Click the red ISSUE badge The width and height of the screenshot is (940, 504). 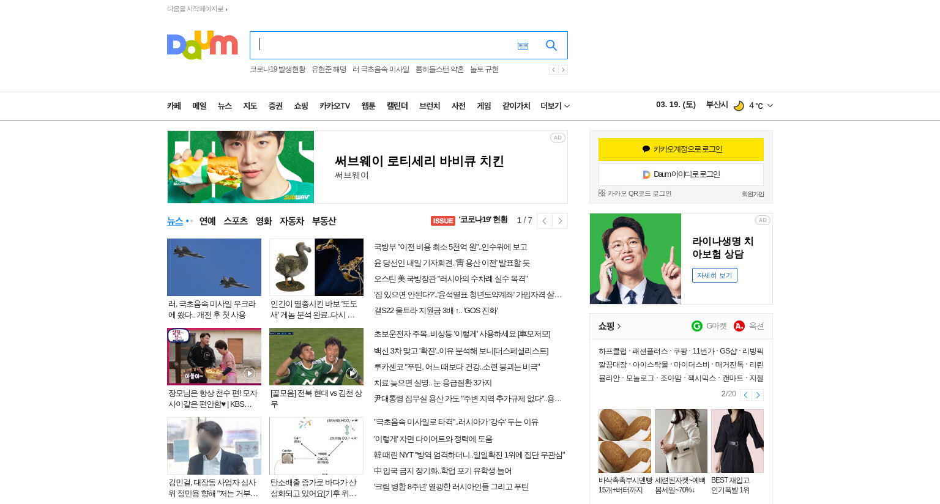pos(443,221)
